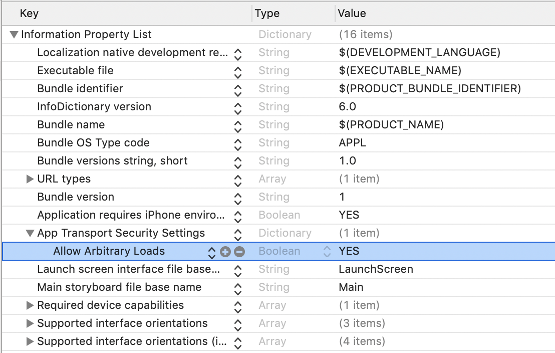Select the YES value of Allow Arbitrary Loads
This screenshot has width=555, height=353.
click(x=349, y=251)
